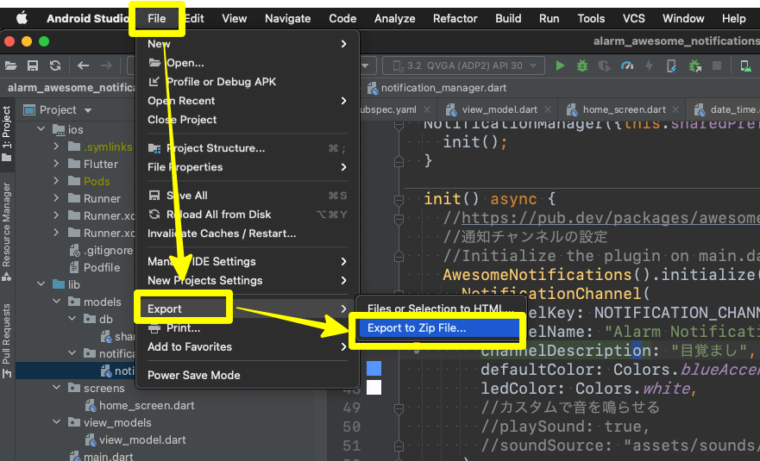Choose Close Project from File menu

(248, 120)
